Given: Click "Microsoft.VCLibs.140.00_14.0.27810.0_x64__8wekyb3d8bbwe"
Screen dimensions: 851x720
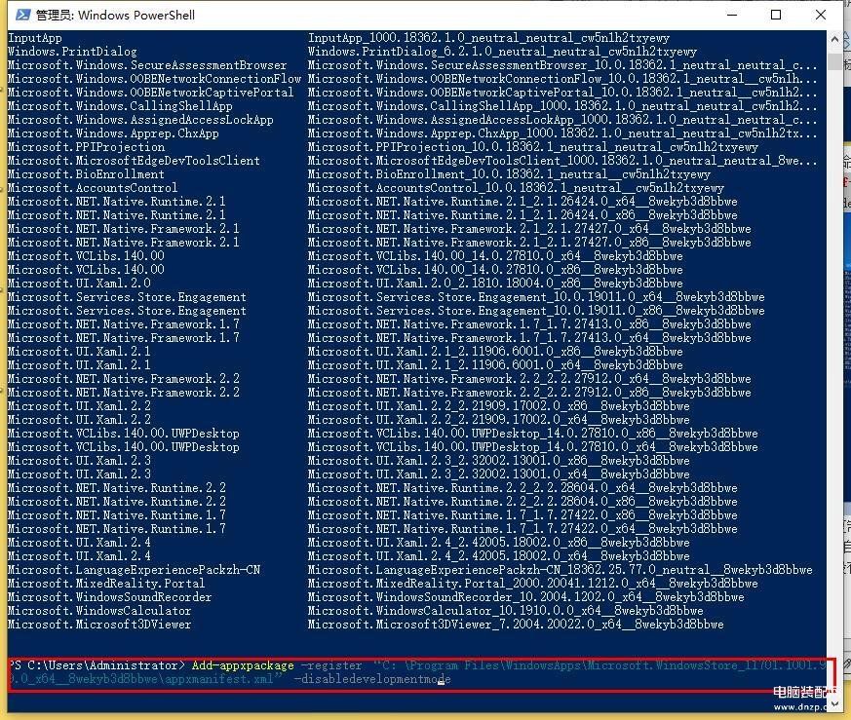Looking at the screenshot, I should click(x=495, y=255).
